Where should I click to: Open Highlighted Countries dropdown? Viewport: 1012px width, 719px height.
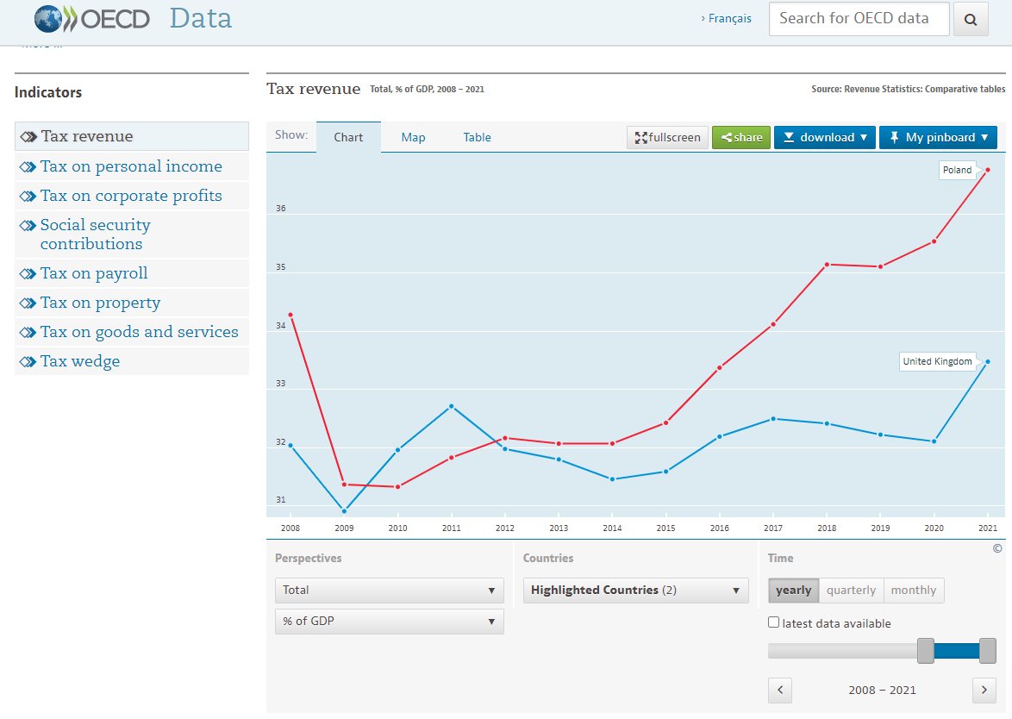point(635,591)
